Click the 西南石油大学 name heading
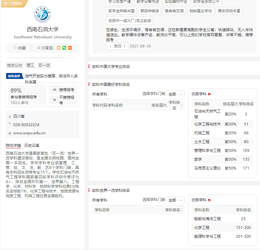 point(43,29)
